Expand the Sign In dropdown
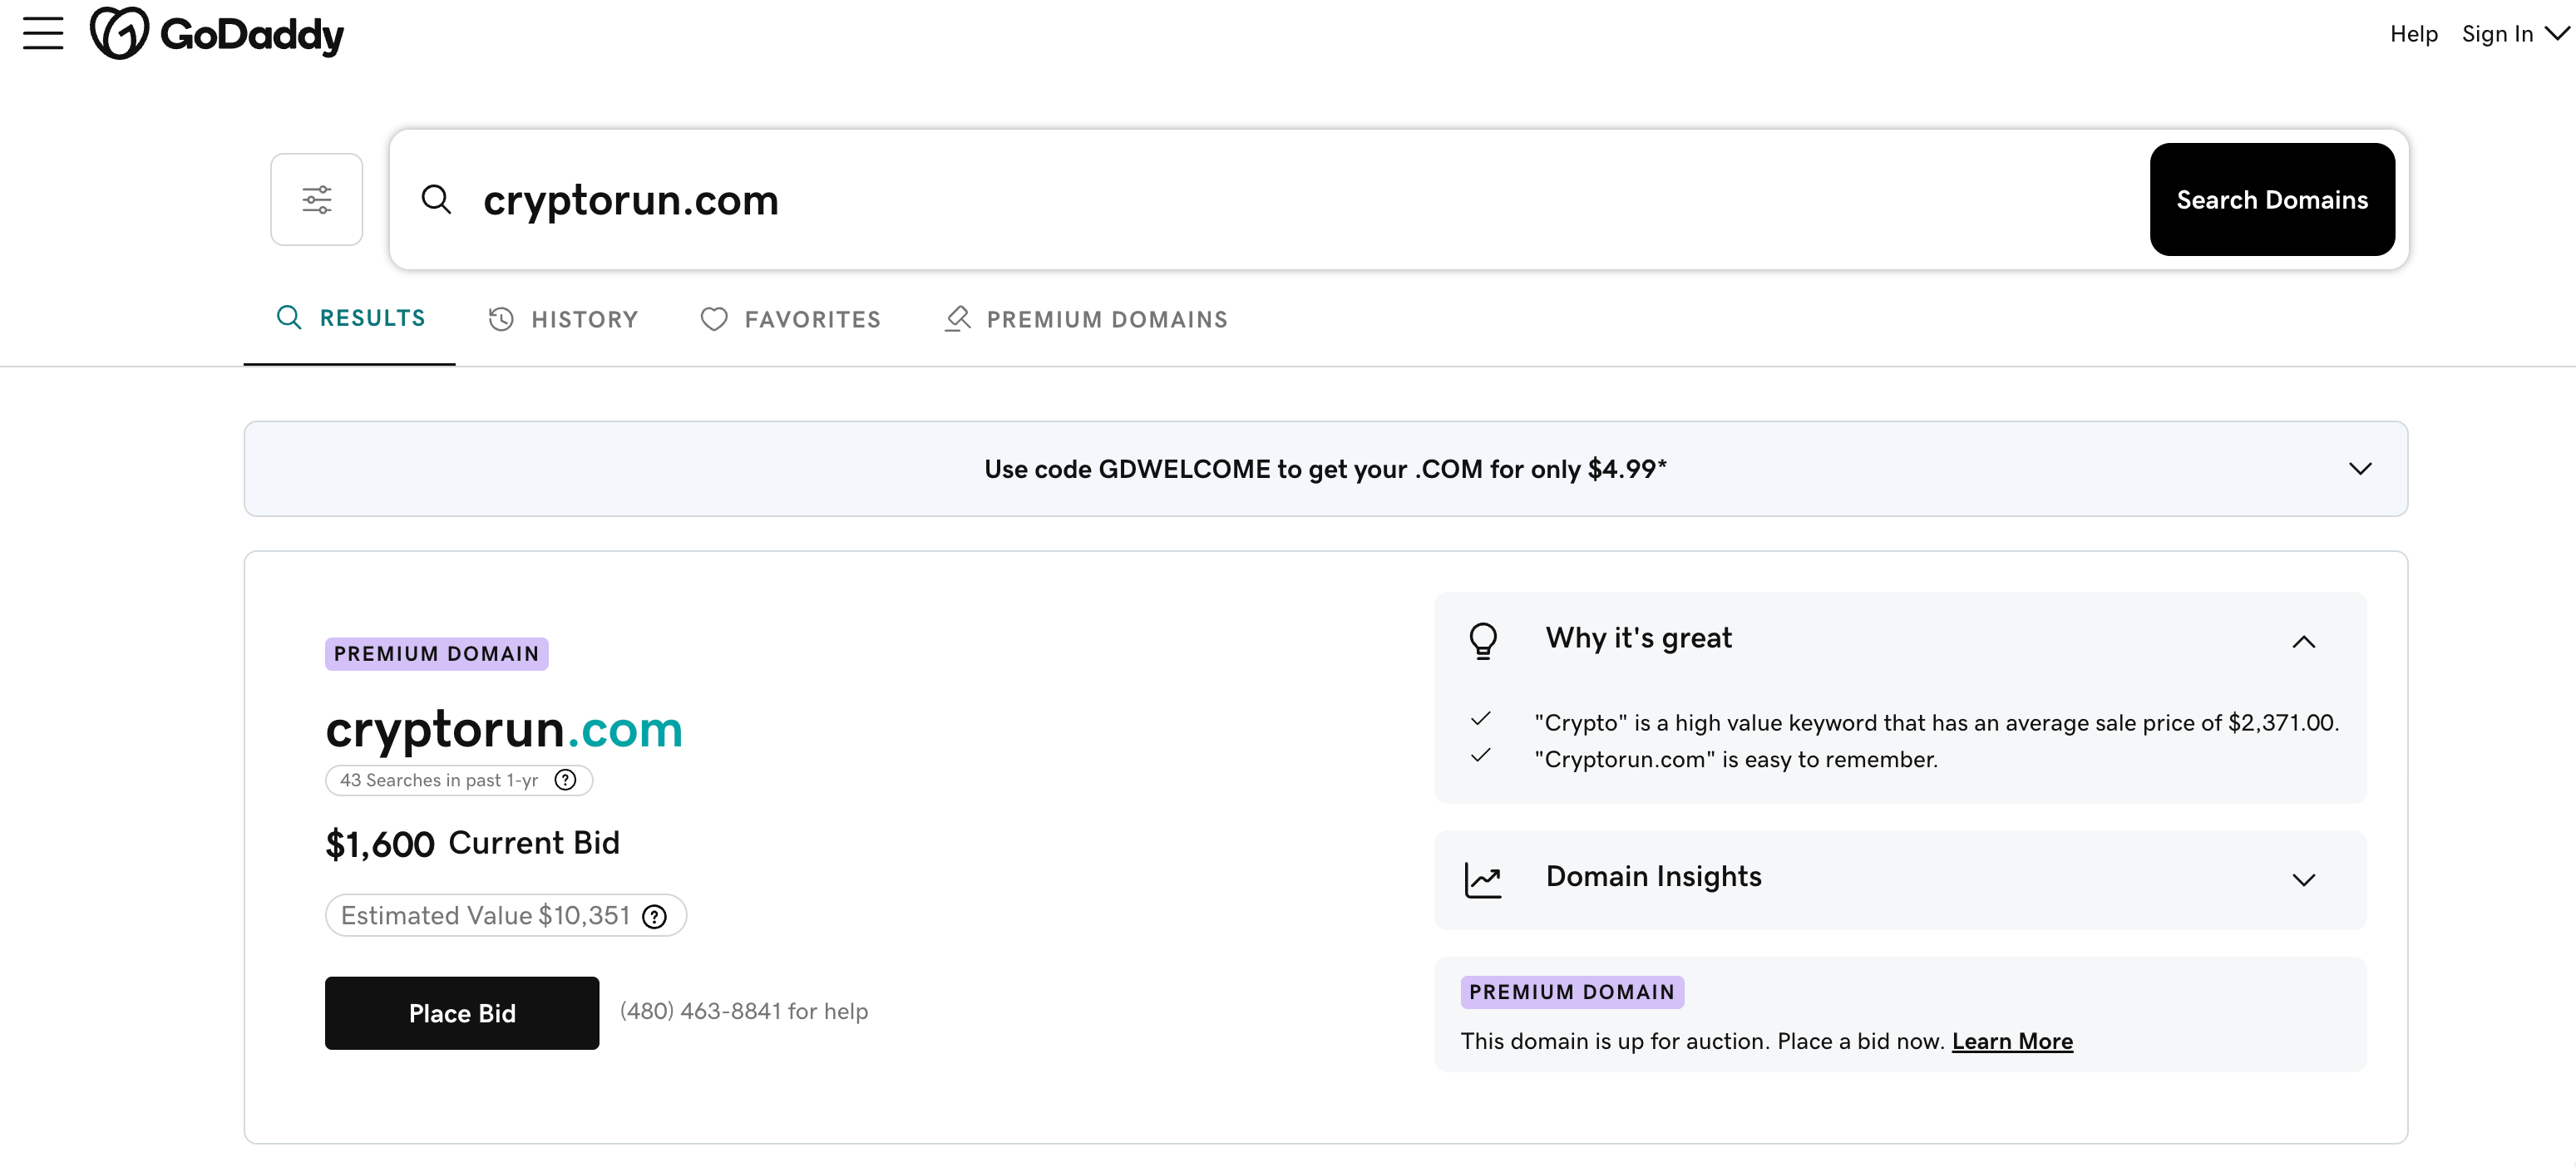The height and width of the screenshot is (1167, 2576). pos(2515,34)
